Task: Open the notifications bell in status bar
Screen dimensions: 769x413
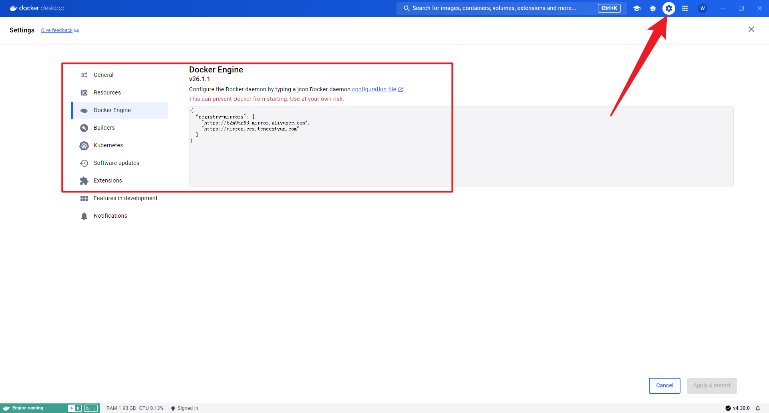Action: point(758,408)
